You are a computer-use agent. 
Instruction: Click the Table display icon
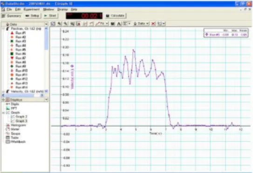(x=8, y=138)
